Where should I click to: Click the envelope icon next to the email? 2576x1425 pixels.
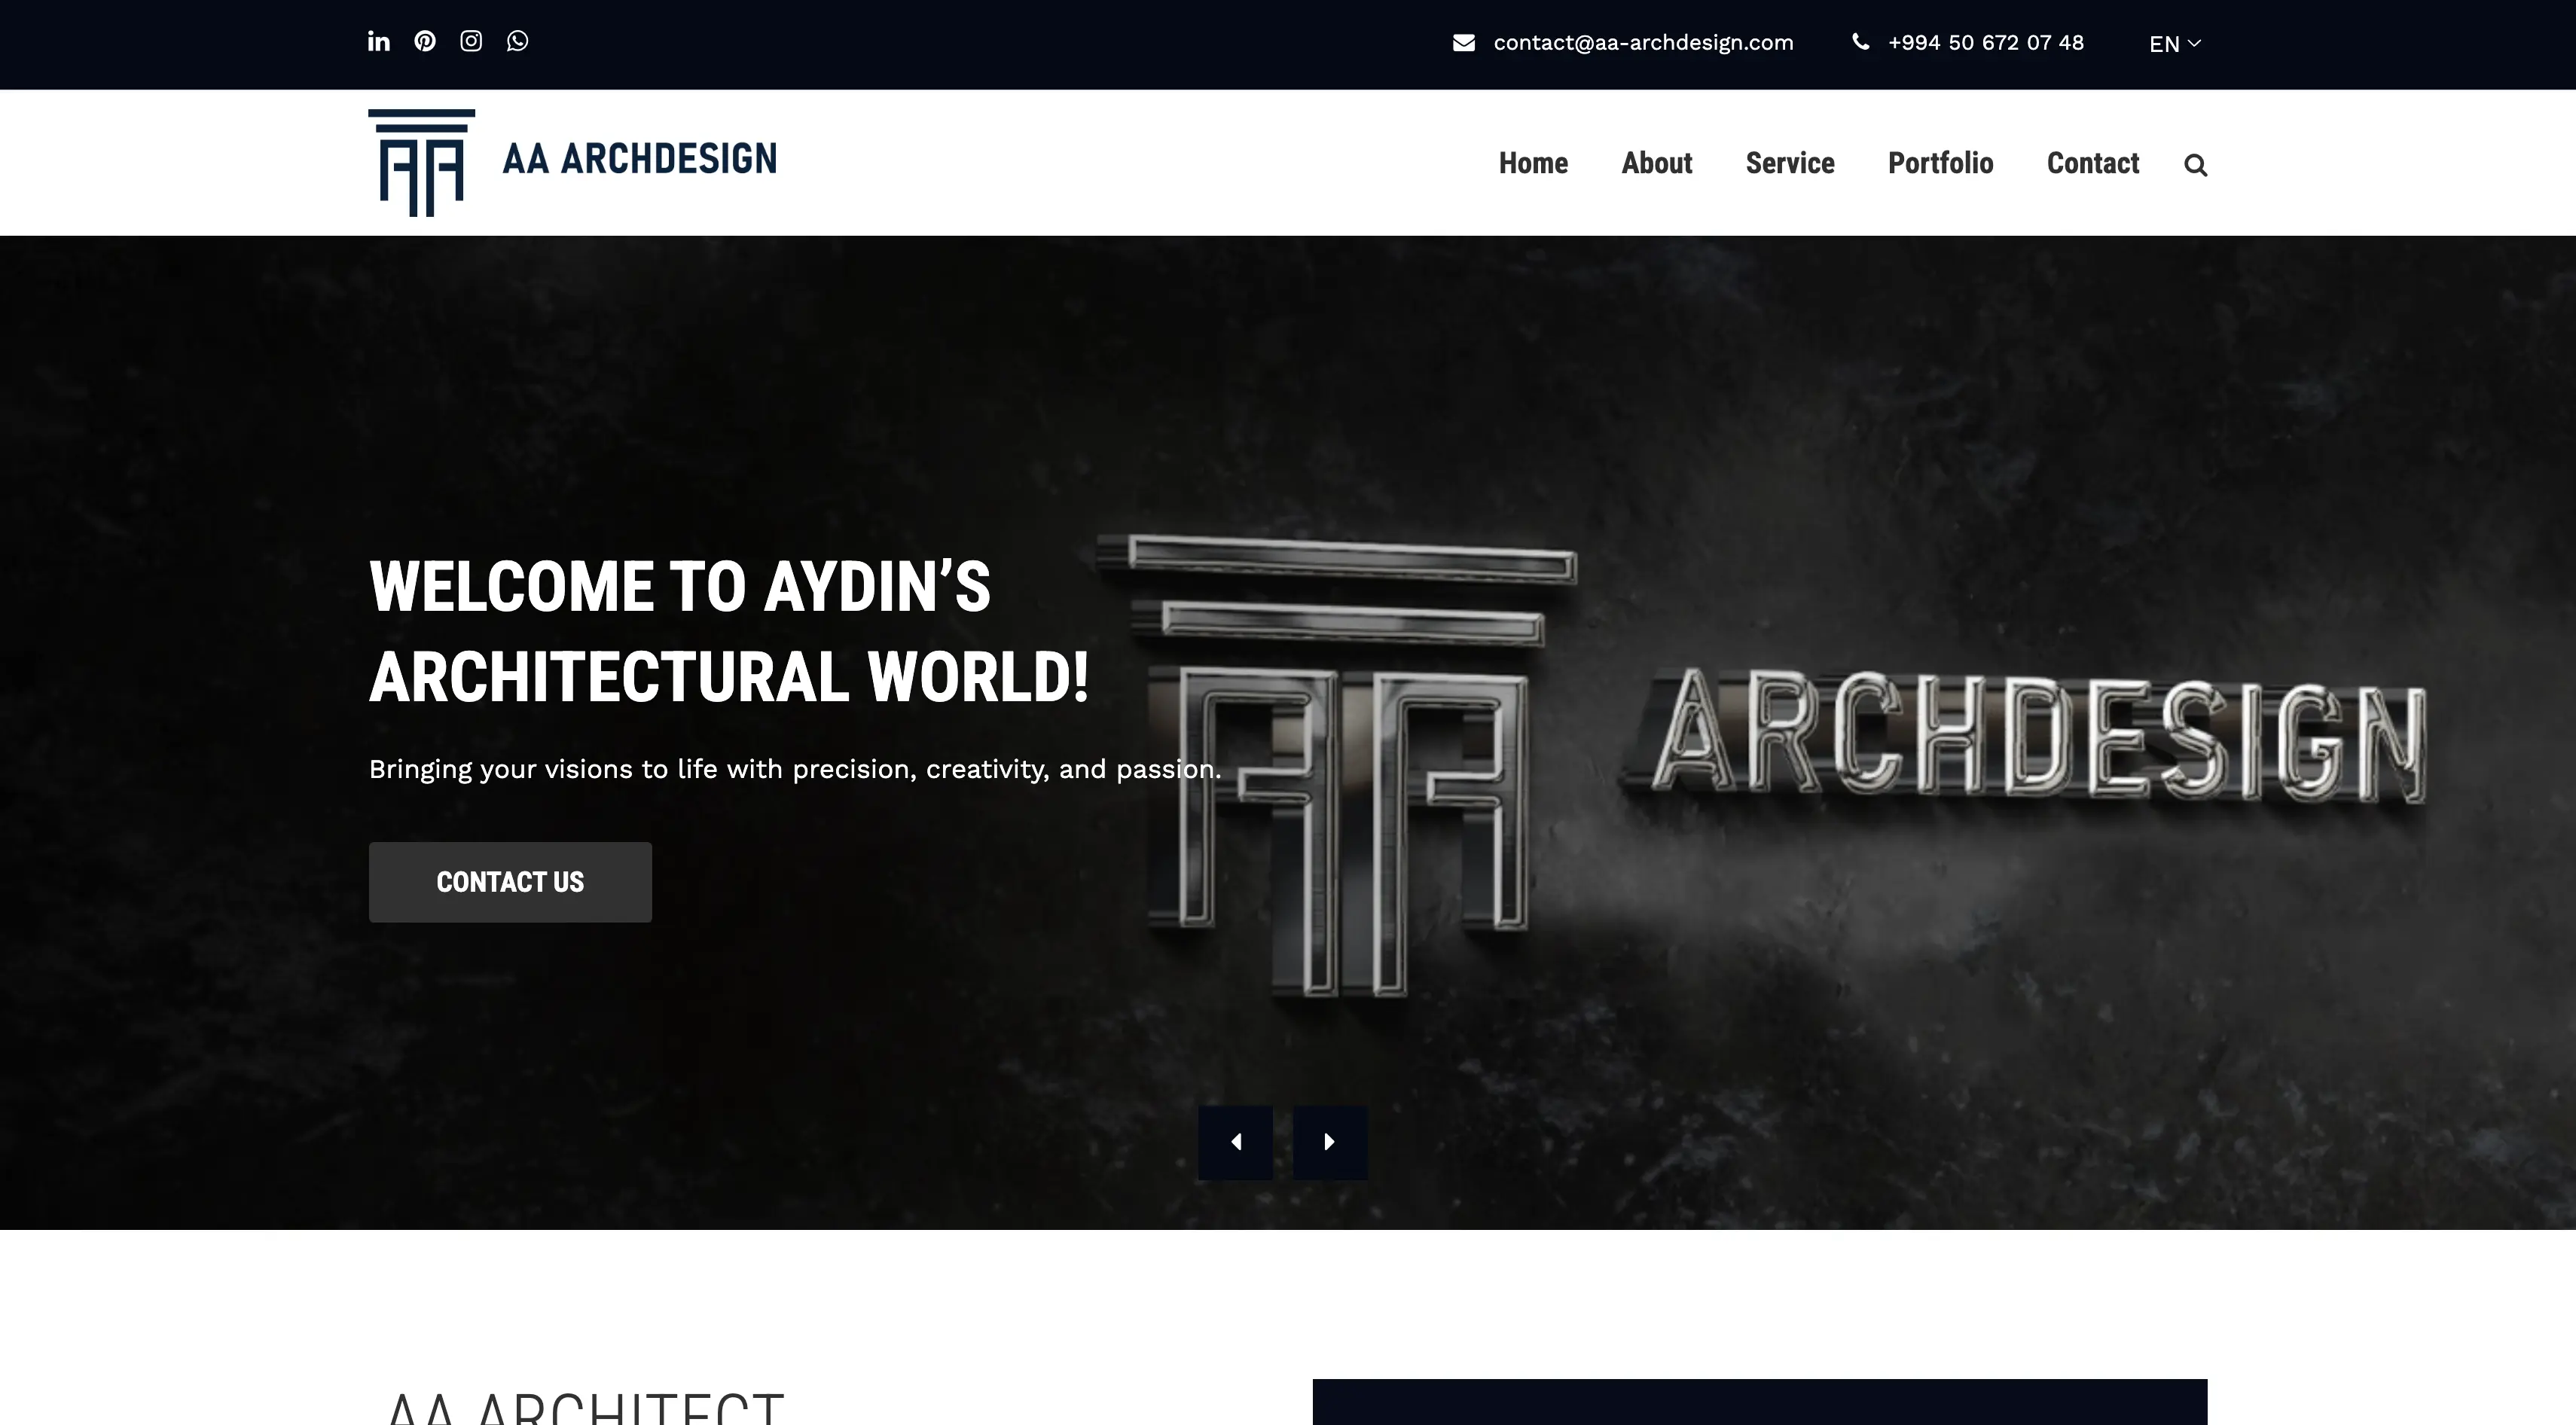coord(1464,42)
